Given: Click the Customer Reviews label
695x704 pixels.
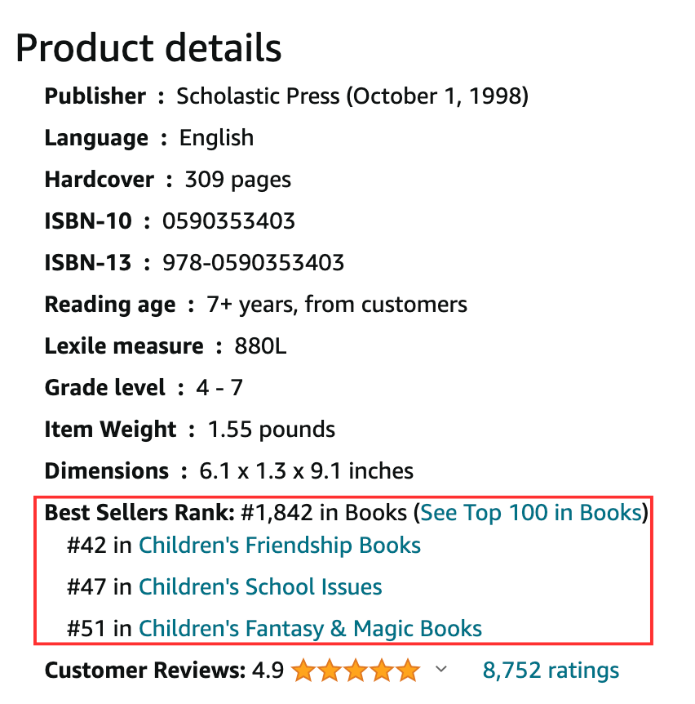Looking at the screenshot, I should click(x=145, y=671).
